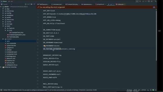The height and width of the screenshot is (92, 163).
Task: Expand the Feature folder
Action: pyautogui.click(x=5, y=28)
